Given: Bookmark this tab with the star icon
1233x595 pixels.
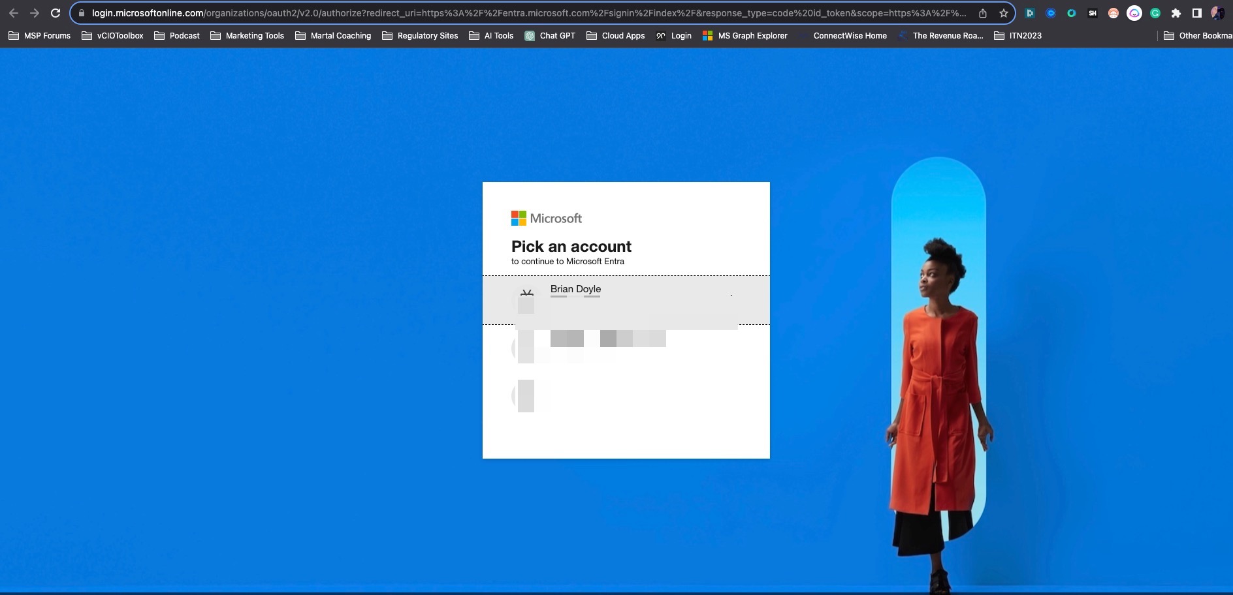Looking at the screenshot, I should point(1004,13).
